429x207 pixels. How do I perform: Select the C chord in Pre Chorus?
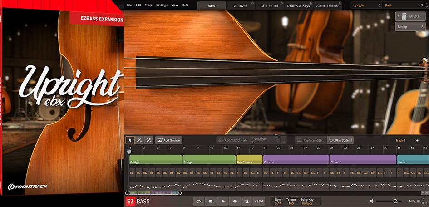(x=258, y=173)
